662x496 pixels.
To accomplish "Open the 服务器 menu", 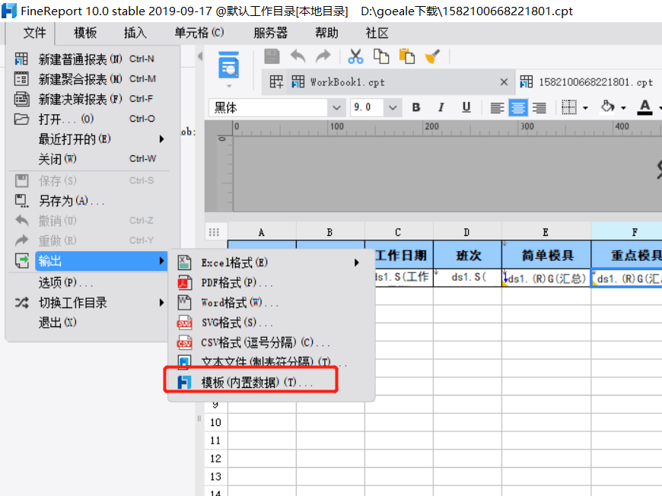I will pos(270,33).
